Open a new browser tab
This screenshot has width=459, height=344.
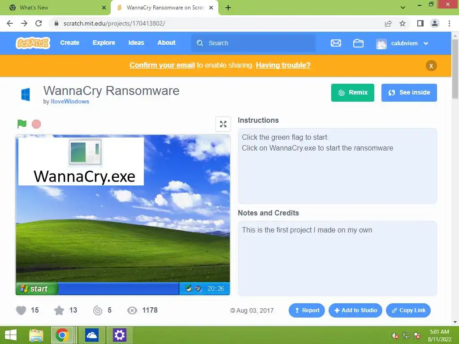click(x=228, y=8)
